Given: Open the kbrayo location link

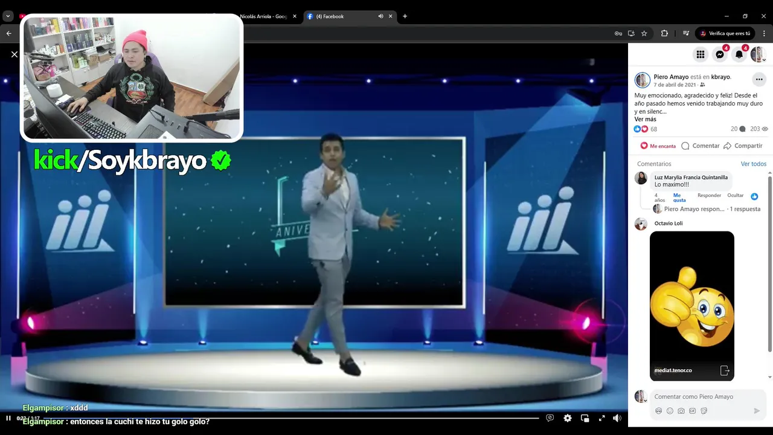Looking at the screenshot, I should (x=720, y=77).
